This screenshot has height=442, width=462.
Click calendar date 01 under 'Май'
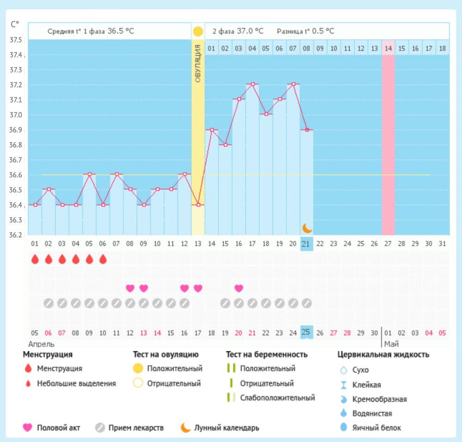tap(388, 333)
